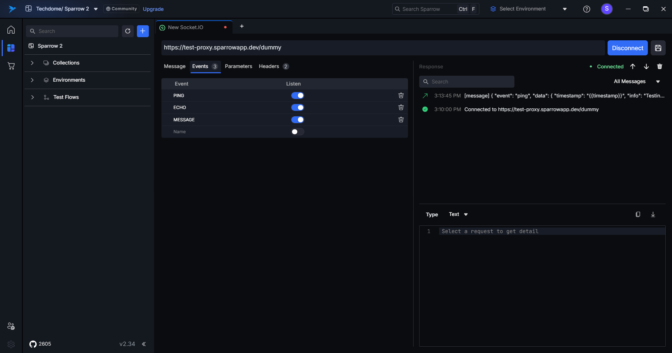This screenshot has height=353, width=672.
Task: Open the All Messages filter dropdown
Action: (636, 81)
